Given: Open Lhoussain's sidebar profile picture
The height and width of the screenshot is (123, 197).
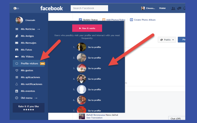Looking at the screenshot, I should click(x=19, y=20).
